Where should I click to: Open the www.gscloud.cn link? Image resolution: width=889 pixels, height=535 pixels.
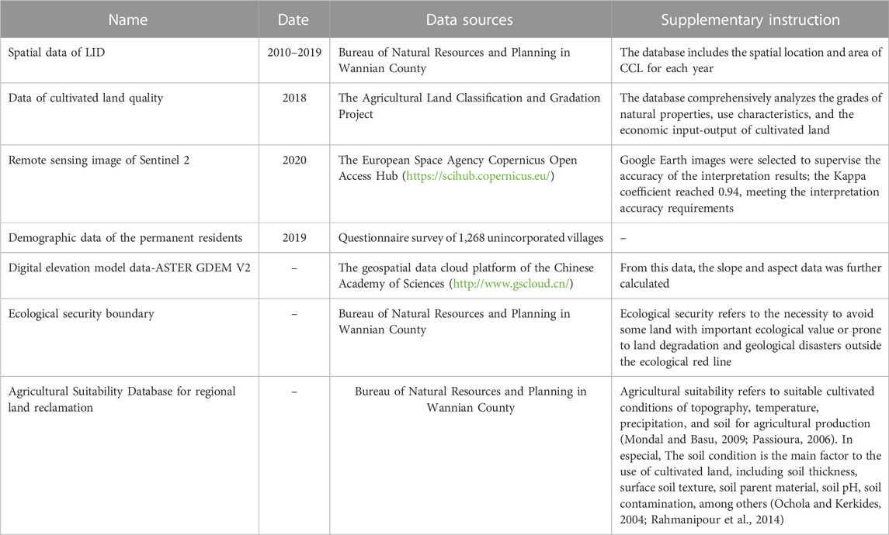click(x=510, y=284)
